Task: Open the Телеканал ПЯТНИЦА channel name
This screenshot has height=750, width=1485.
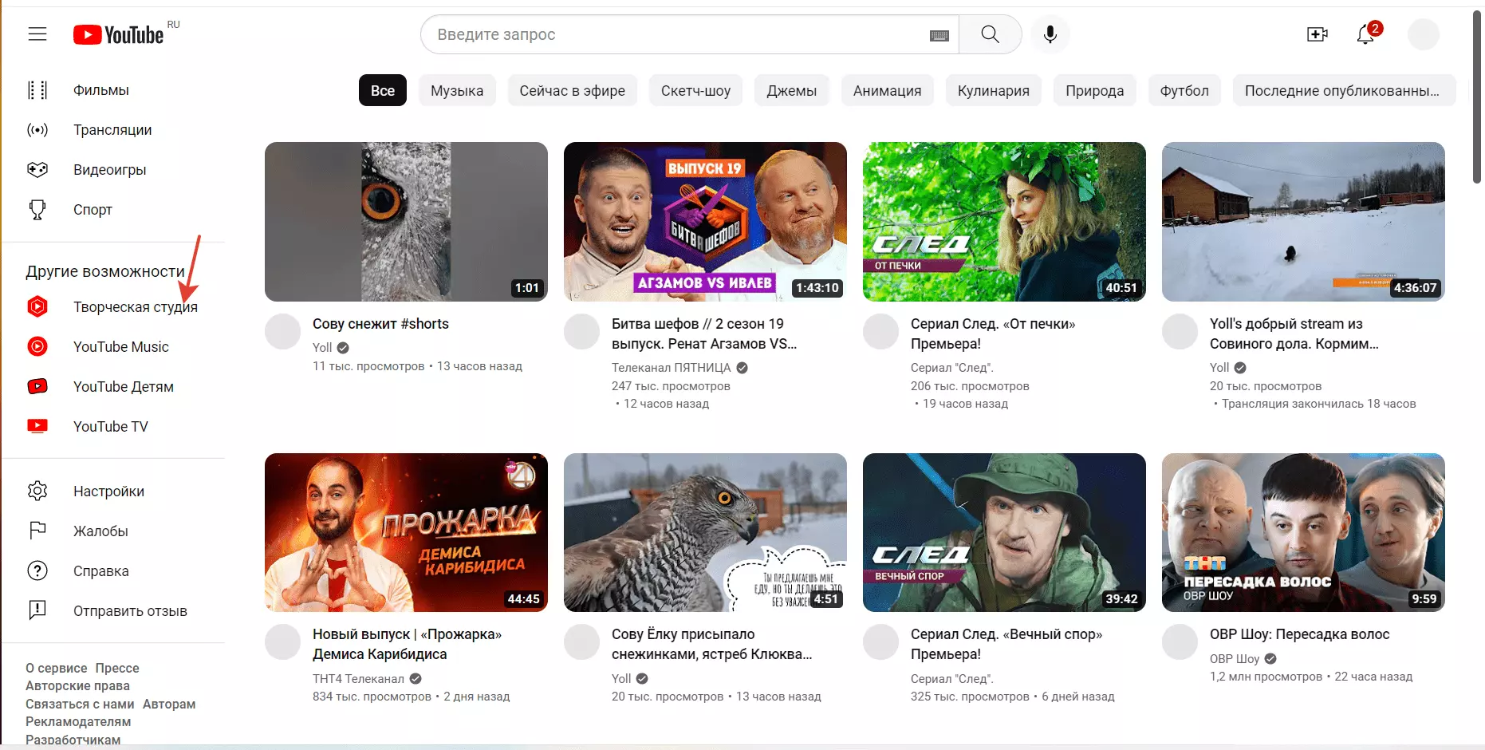Action: (x=672, y=368)
